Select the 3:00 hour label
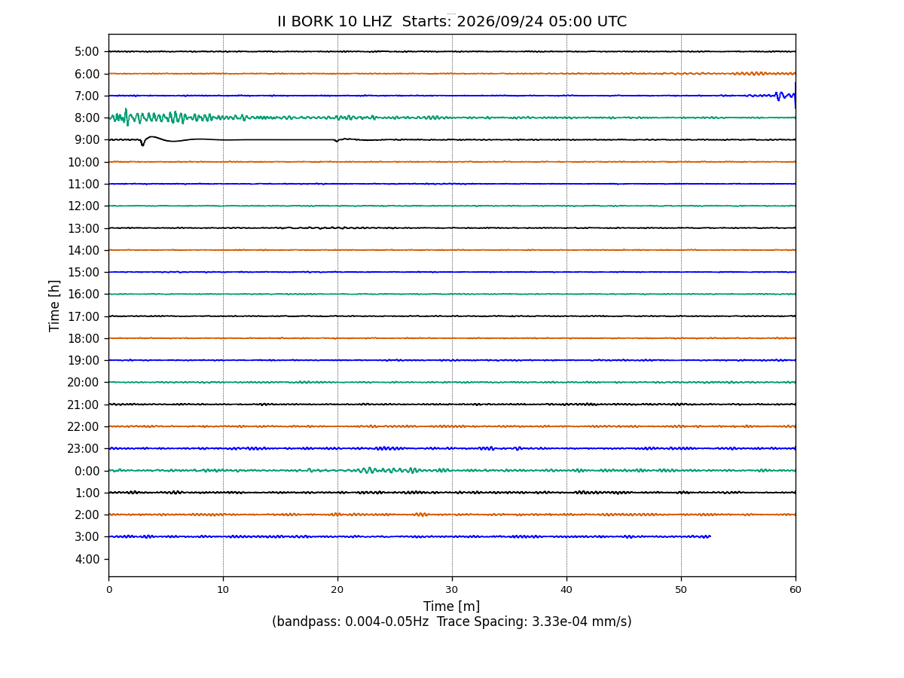Image resolution: width=904 pixels, height=678 pixels. pyautogui.click(x=87, y=536)
